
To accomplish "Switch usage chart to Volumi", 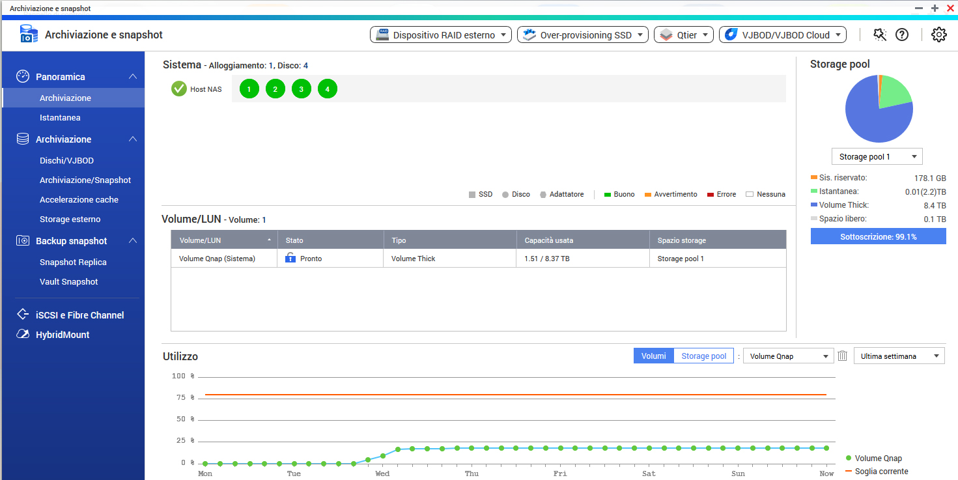I will [653, 356].
